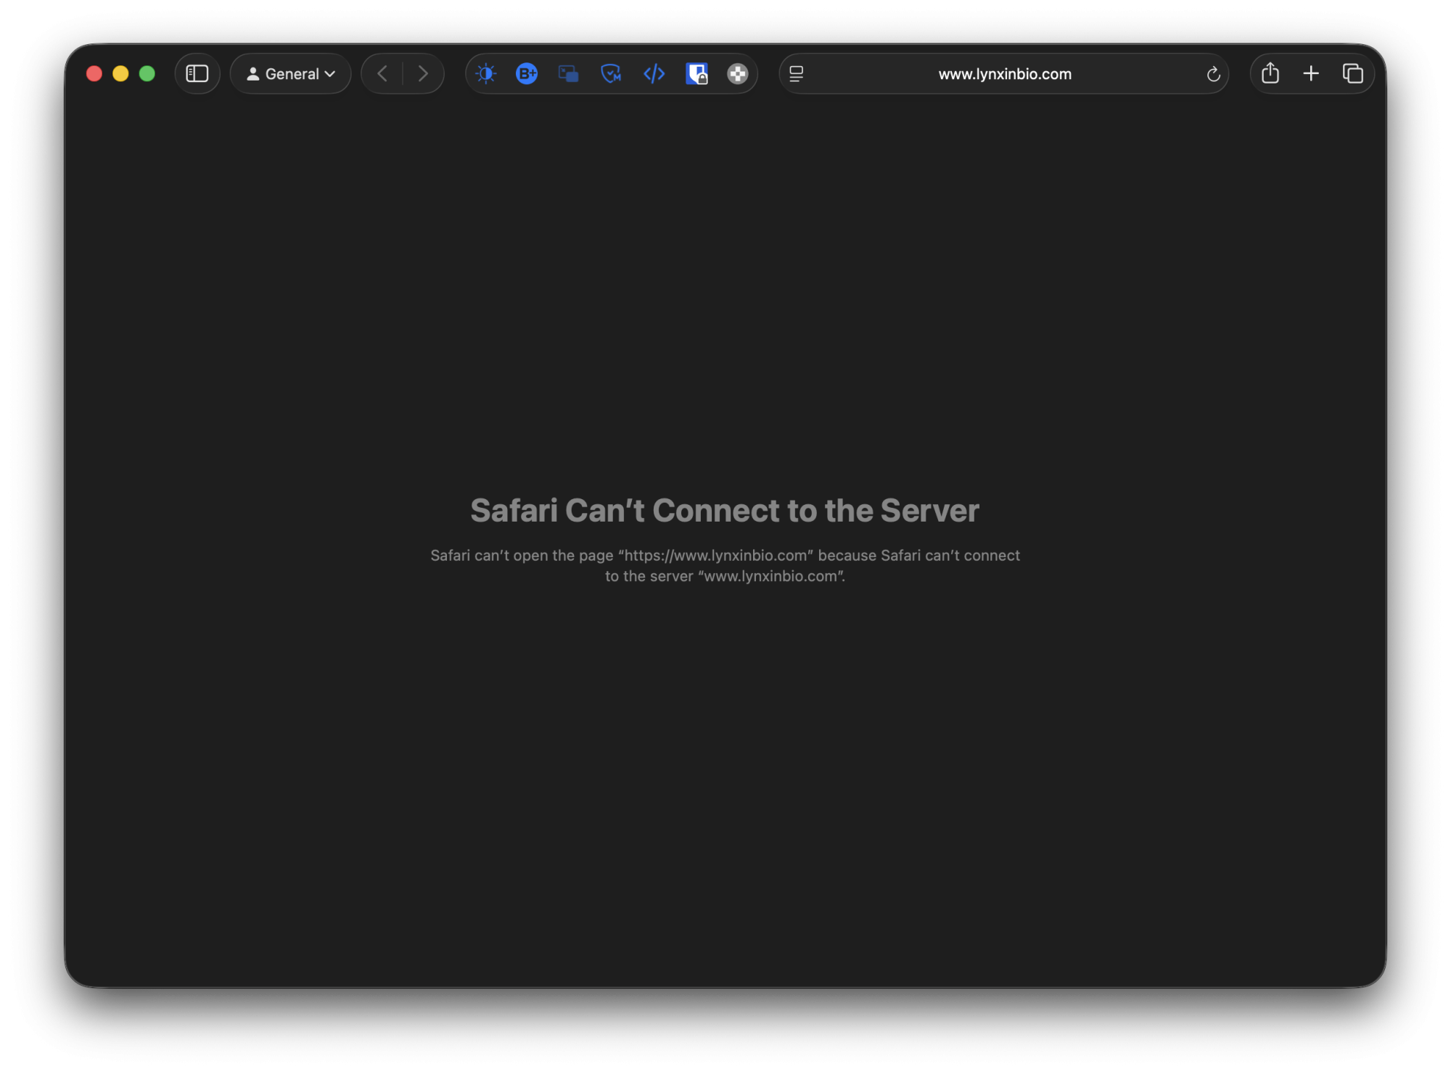Show the tab overview grid
The height and width of the screenshot is (1073, 1451).
1352,73
